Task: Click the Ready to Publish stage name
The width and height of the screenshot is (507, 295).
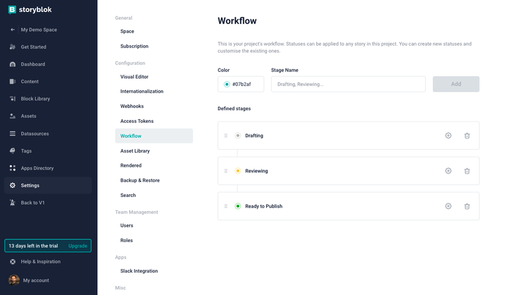Action: tap(264, 206)
